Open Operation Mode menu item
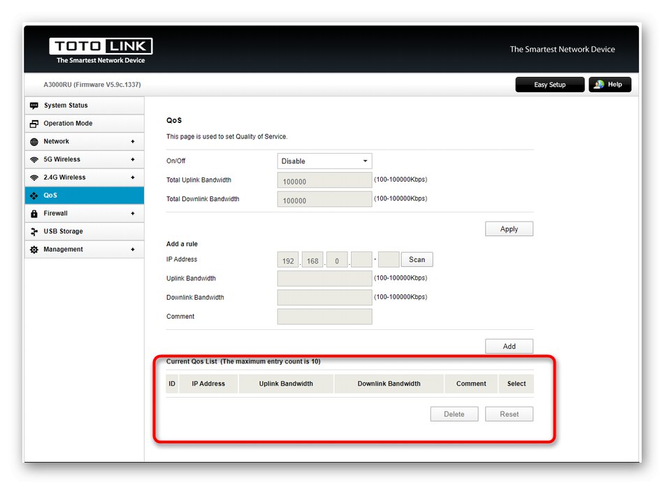 click(x=85, y=123)
